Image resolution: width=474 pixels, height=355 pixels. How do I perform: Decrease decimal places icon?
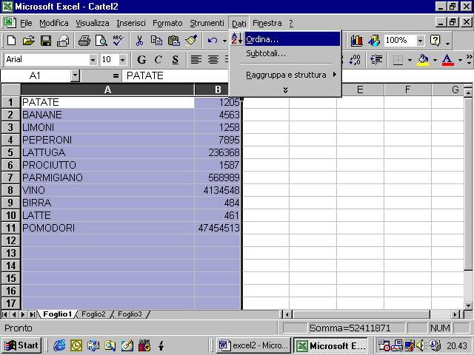354,59
